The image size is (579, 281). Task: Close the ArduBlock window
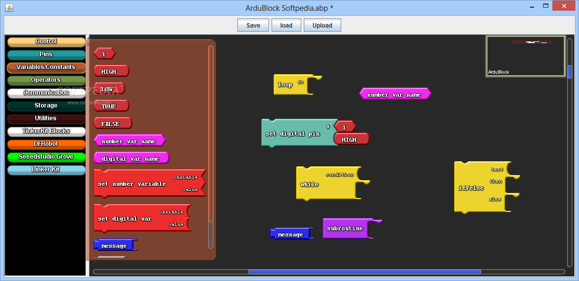tap(564, 6)
